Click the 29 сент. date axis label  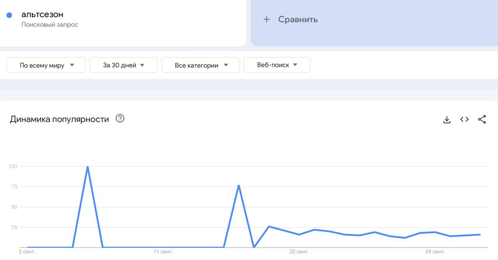coord(435,252)
